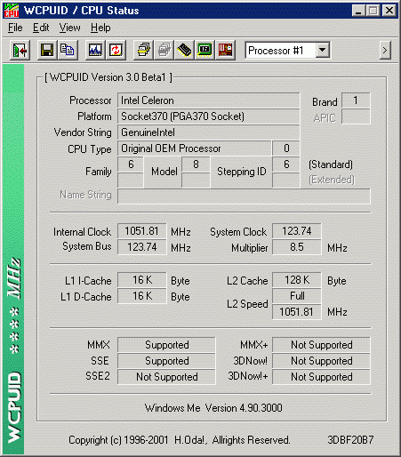Open the View menu
The image size is (401, 457).
point(69,28)
